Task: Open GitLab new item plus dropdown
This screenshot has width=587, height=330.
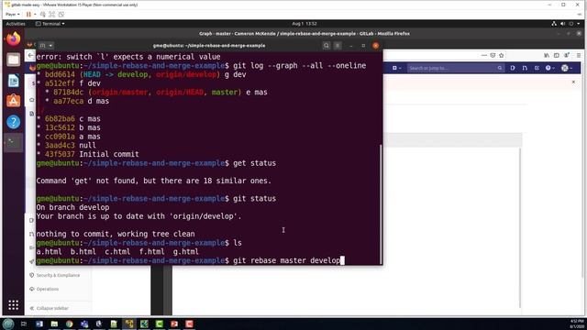Action: (x=396, y=68)
